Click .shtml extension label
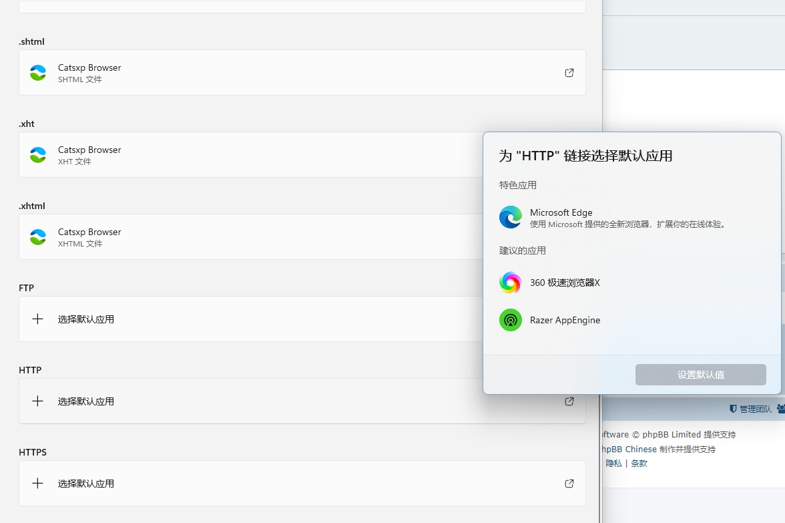 pyautogui.click(x=31, y=41)
